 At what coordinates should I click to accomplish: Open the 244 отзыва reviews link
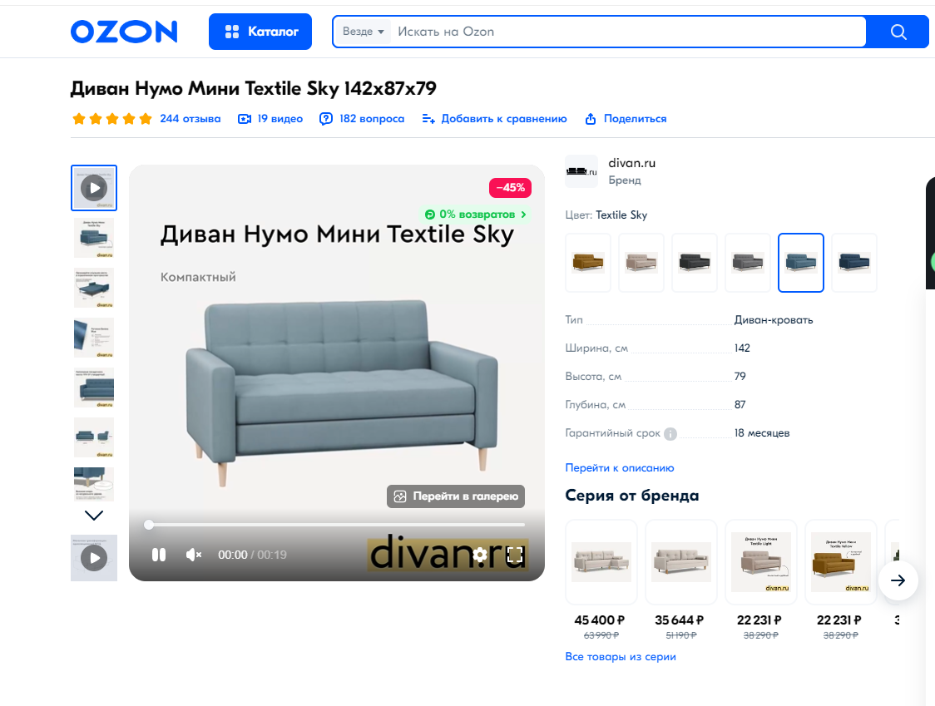pyautogui.click(x=190, y=119)
